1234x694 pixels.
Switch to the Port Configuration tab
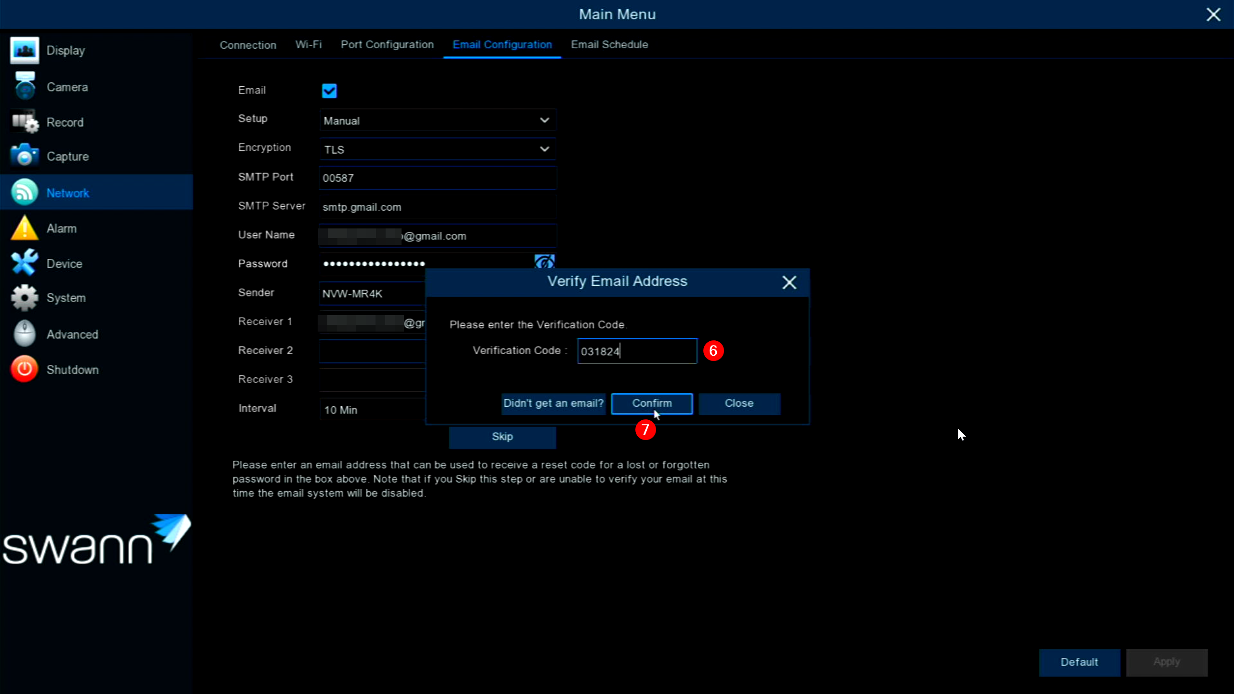387,44
